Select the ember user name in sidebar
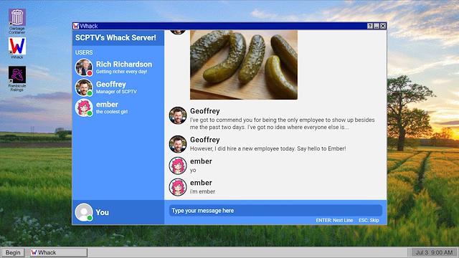The image size is (459, 258). pos(107,105)
